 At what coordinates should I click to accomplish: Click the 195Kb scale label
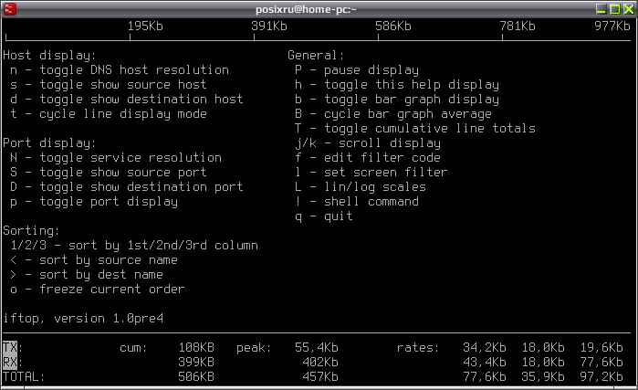pyautogui.click(x=145, y=26)
